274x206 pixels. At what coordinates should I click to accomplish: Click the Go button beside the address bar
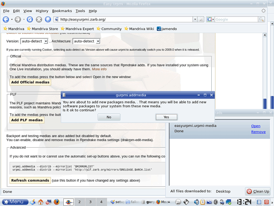pyautogui.click(x=201, y=19)
